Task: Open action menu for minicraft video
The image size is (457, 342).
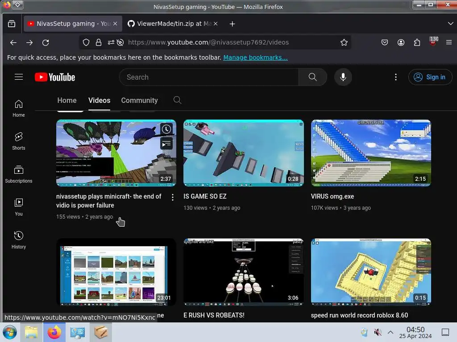Action: (x=173, y=197)
